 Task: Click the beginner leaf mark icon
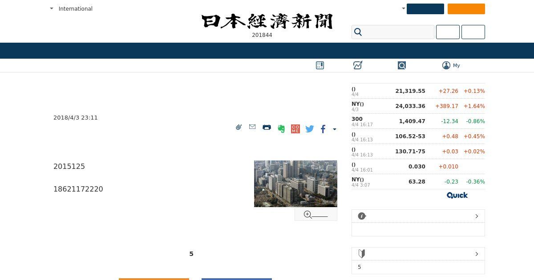click(x=362, y=254)
